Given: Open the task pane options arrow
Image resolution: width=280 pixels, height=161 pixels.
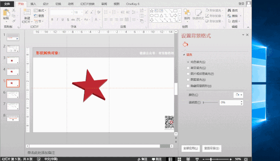Looking at the screenshot, I should click(243, 35).
